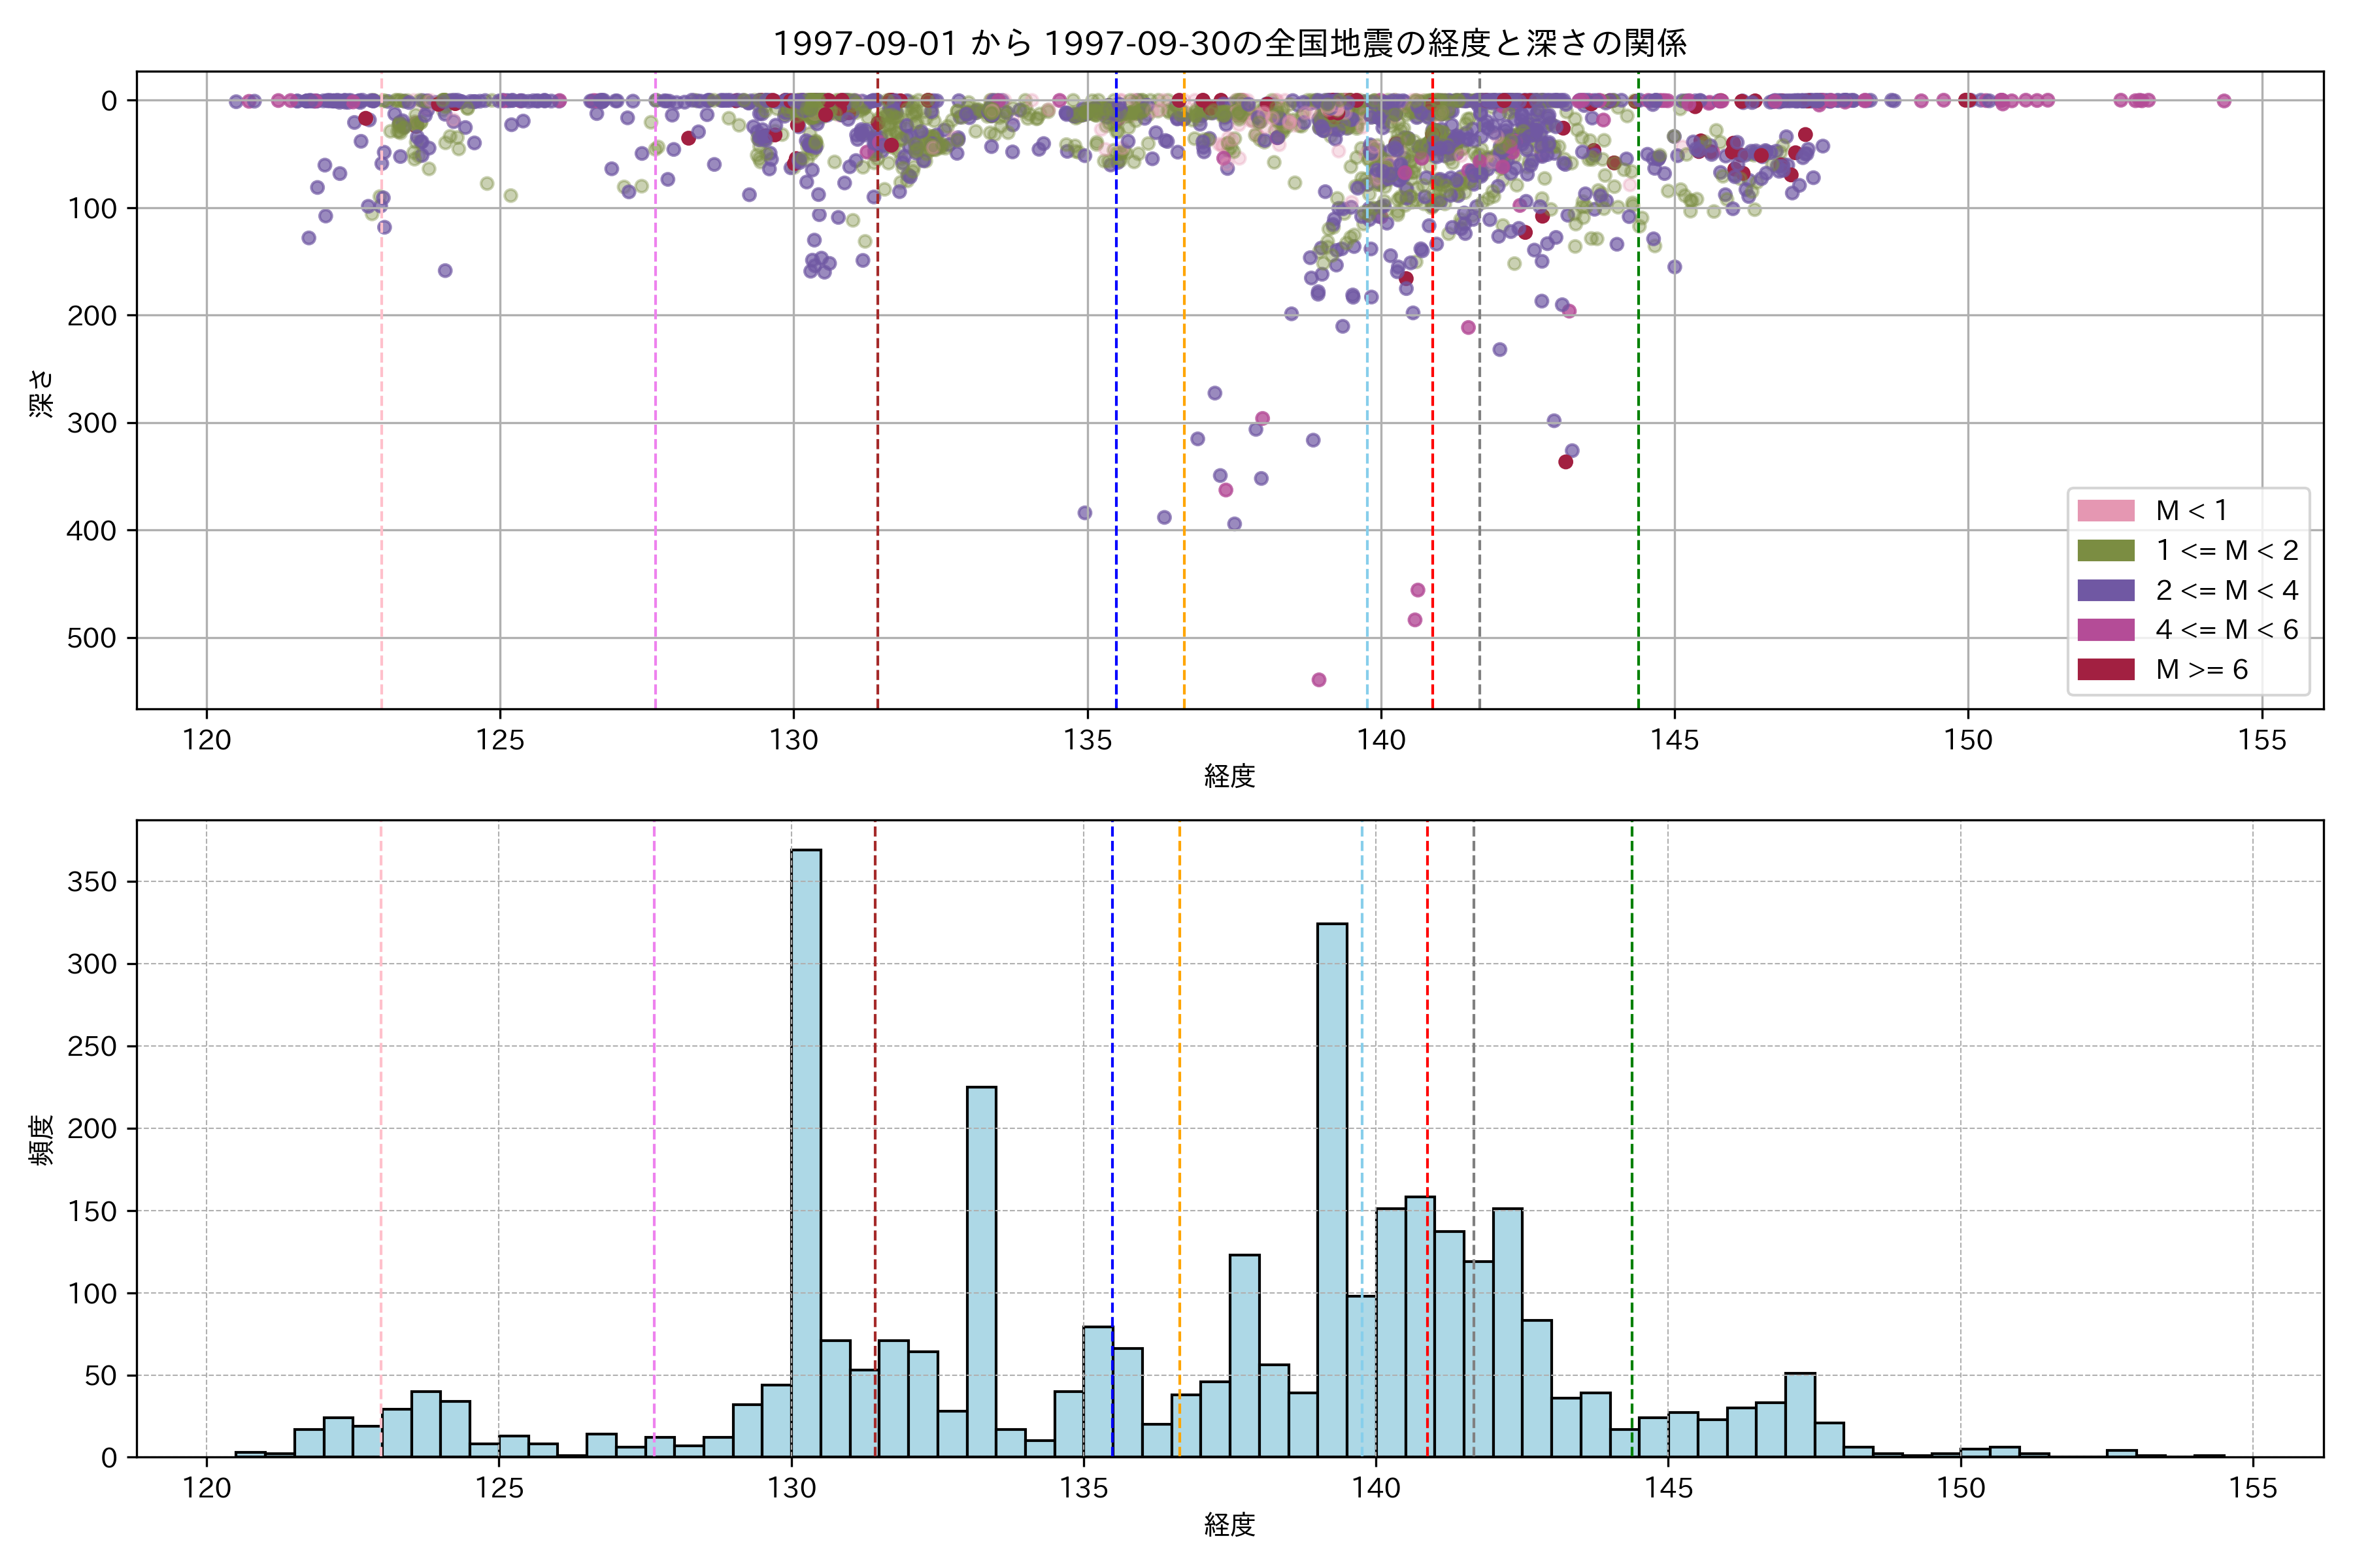Click the 'M >= 6' legend text
Viewport: 2353px width, 1568px height.
[x=2201, y=669]
